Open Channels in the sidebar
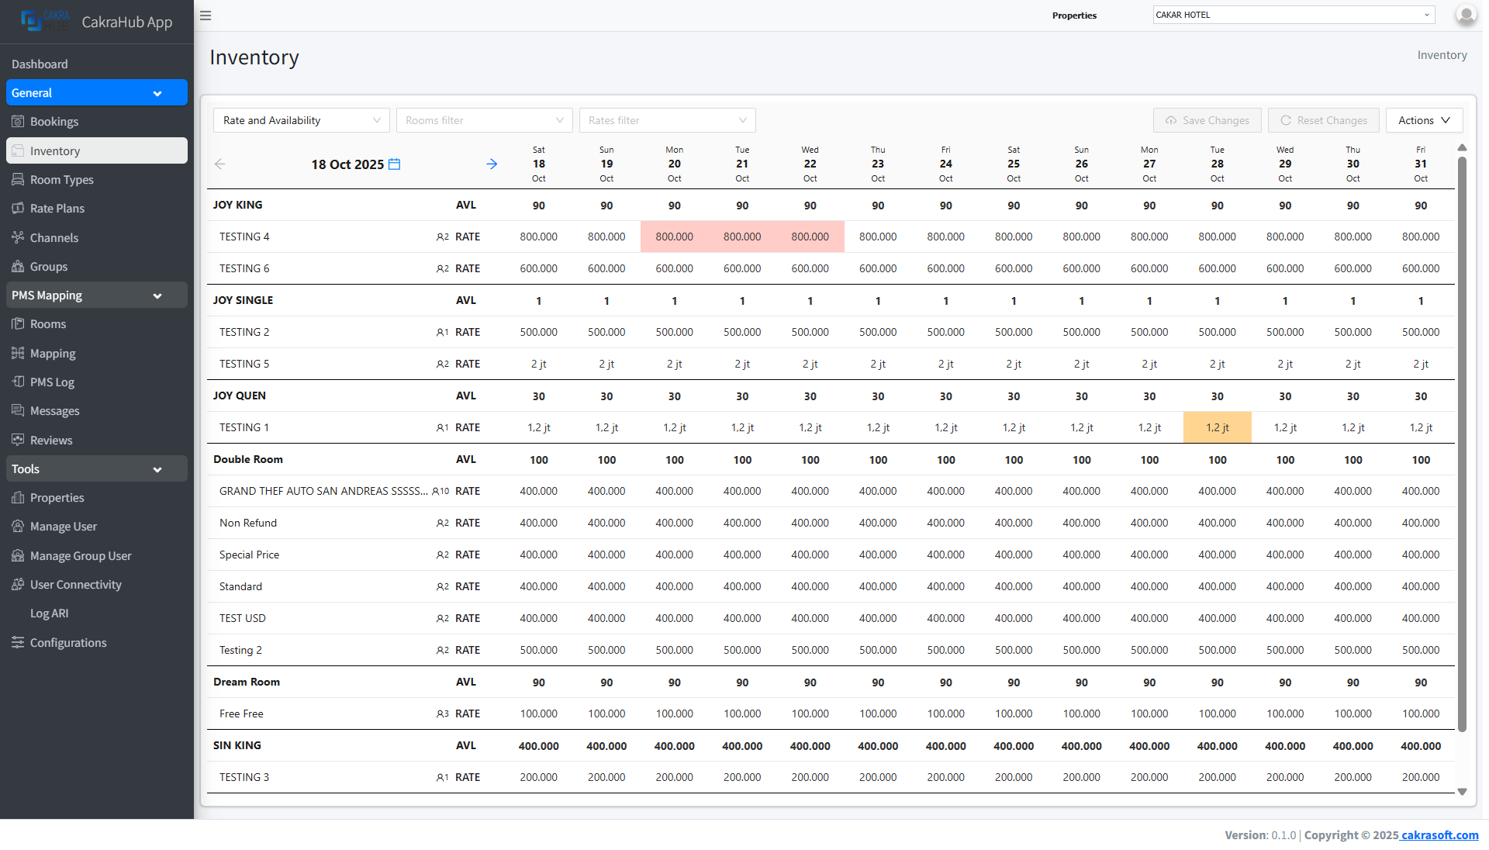The width and height of the screenshot is (1489, 850). coord(54,238)
